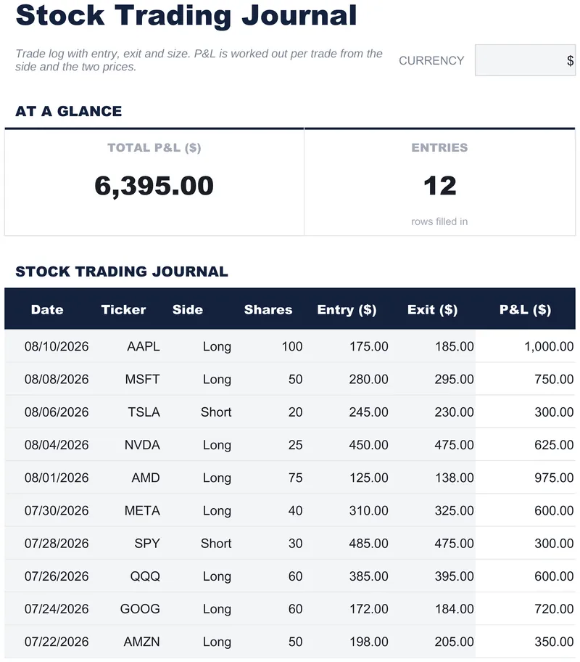Click the 'rows filled in' caption
The image size is (580, 662).
(x=439, y=221)
